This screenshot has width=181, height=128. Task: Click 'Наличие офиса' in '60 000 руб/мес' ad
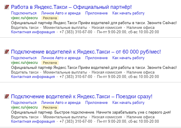pos(141,72)
